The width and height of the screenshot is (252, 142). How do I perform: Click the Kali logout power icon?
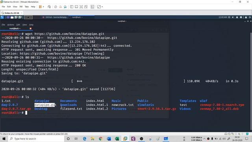(250, 17)
